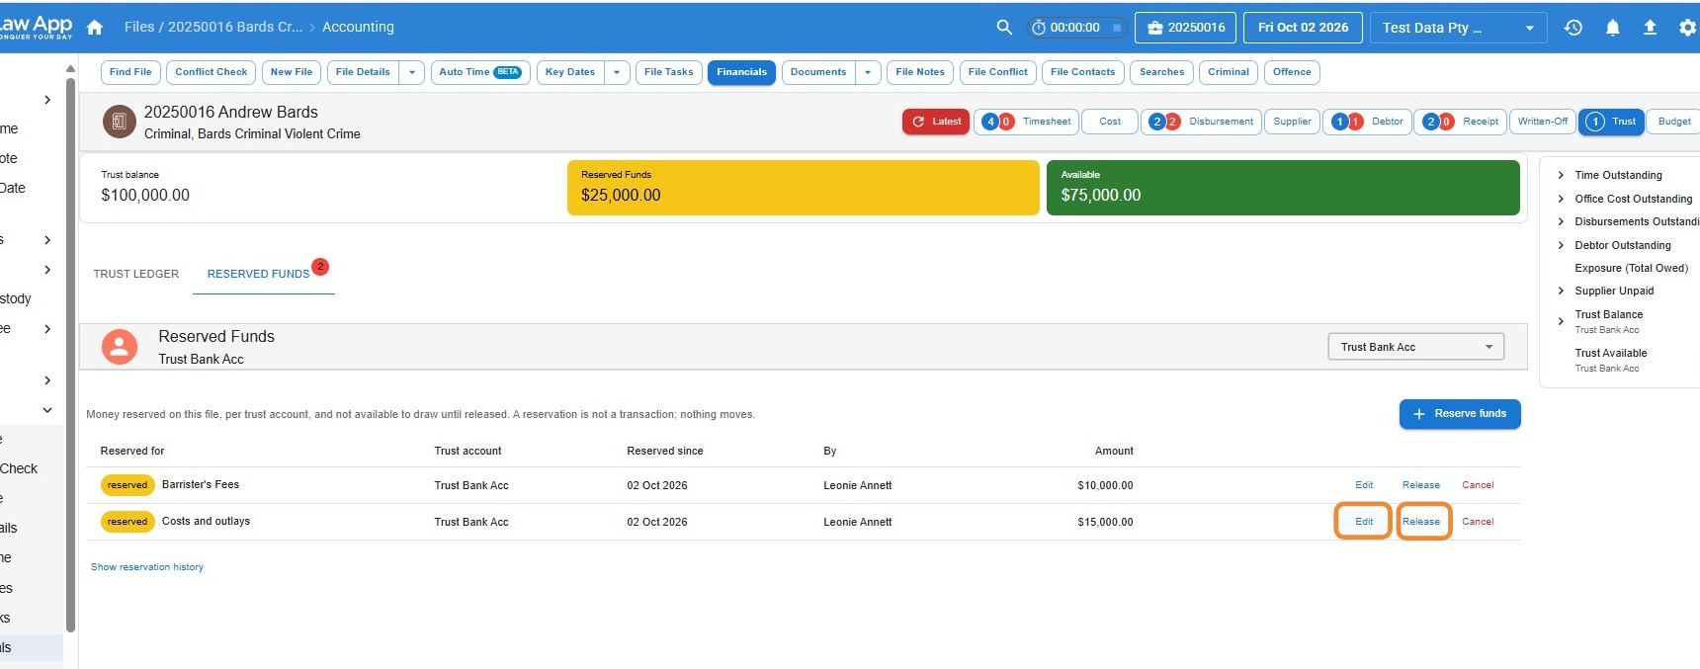Open Auto Time BETA
This screenshot has width=1700, height=669.
pyautogui.click(x=480, y=72)
